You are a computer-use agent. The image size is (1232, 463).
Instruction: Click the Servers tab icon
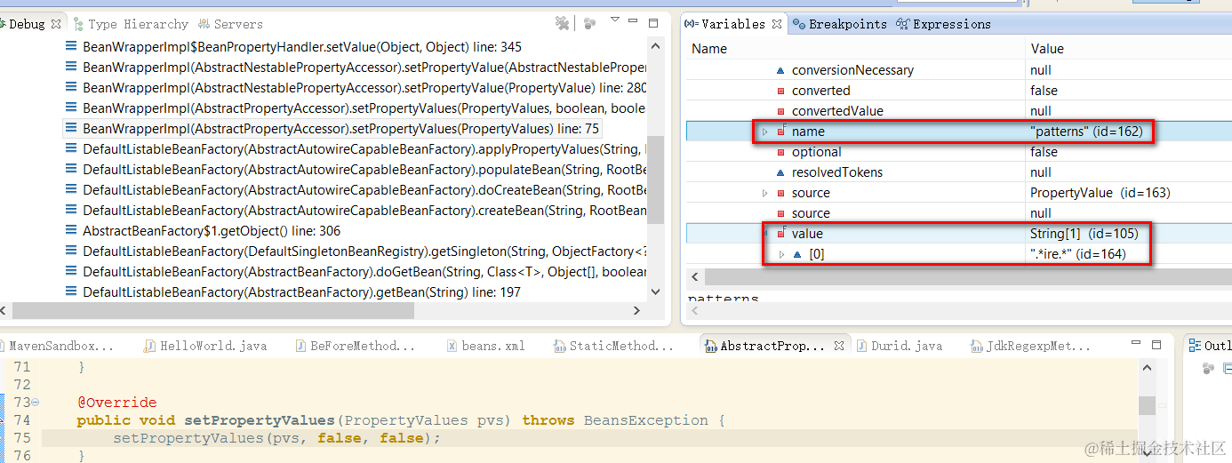[204, 24]
